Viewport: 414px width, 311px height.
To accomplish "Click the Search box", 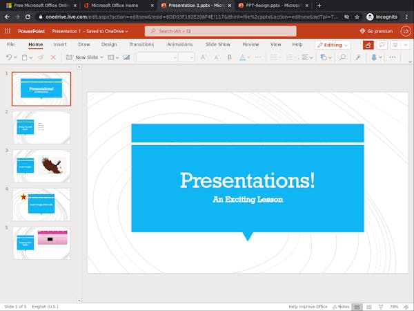I will tap(221, 31).
